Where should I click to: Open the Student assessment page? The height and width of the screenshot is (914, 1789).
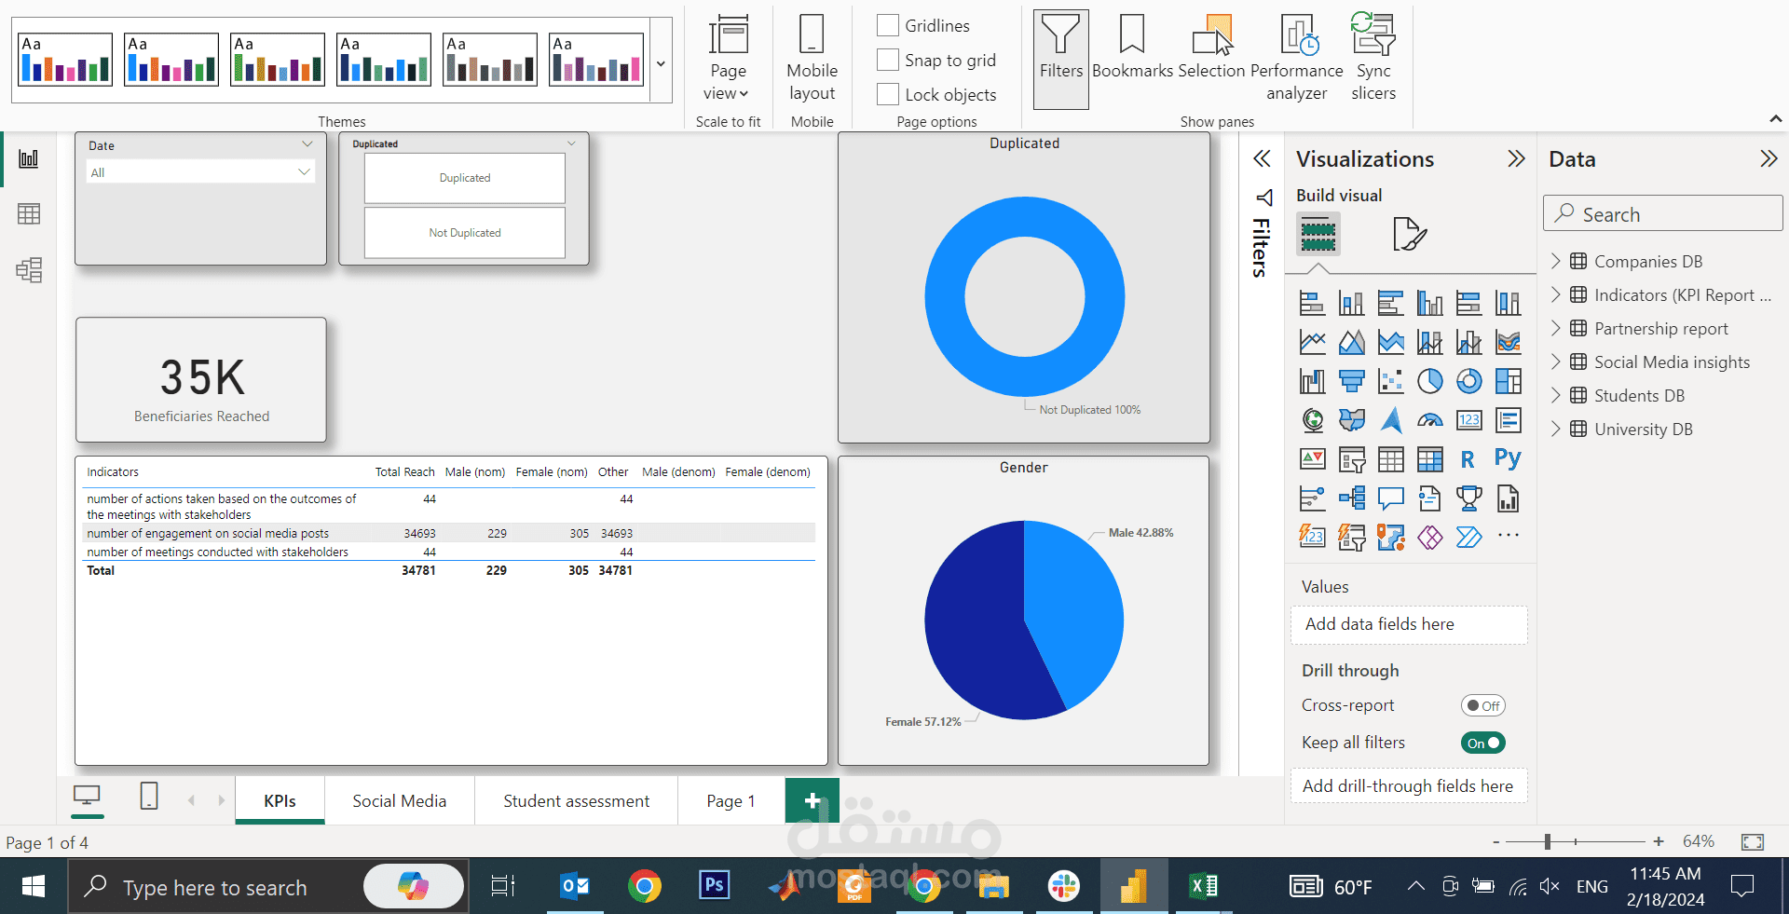(x=576, y=800)
